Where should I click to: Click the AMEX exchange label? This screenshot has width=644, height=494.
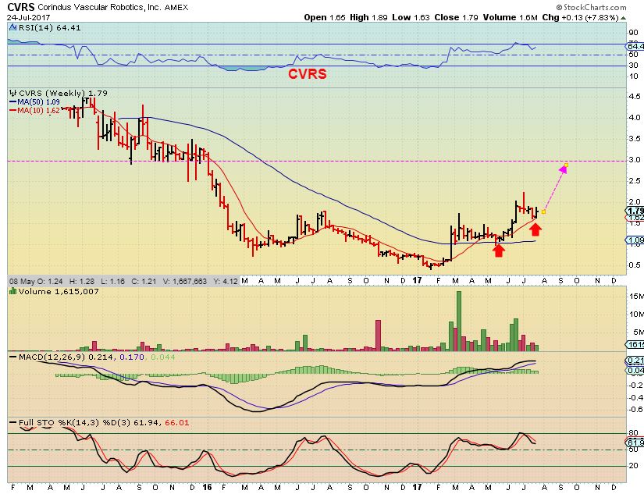click(176, 7)
